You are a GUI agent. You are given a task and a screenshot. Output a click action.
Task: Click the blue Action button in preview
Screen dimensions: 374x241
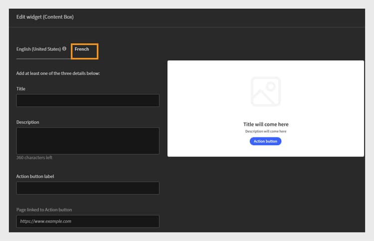pos(265,141)
